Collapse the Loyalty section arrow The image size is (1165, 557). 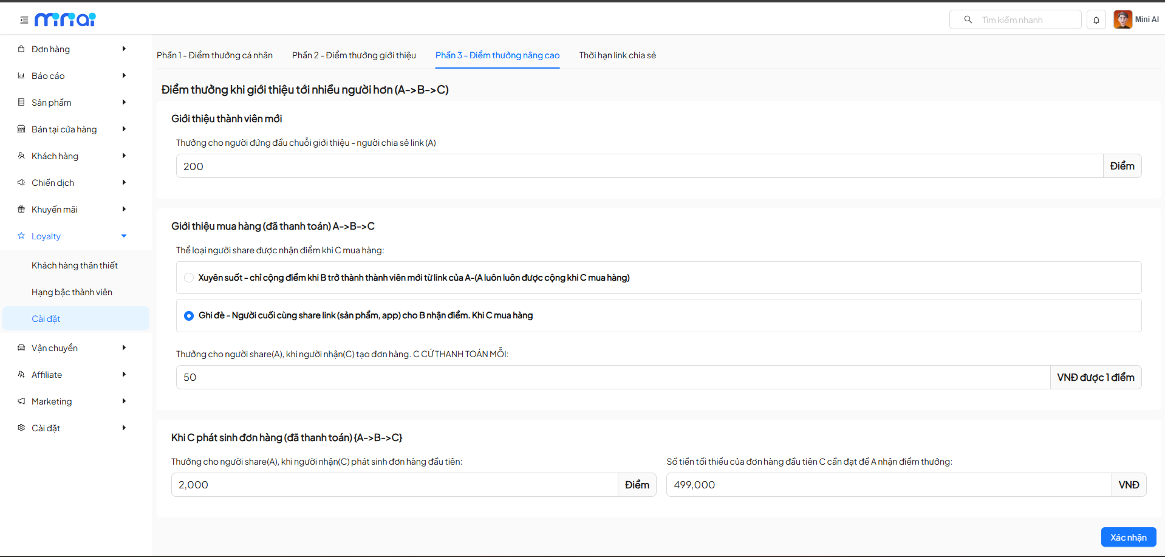pos(124,236)
